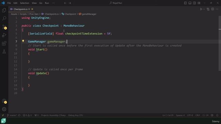Viewport: 221px width, 124px height.
Task: Open the notifications bell in status bar
Action: point(217,115)
